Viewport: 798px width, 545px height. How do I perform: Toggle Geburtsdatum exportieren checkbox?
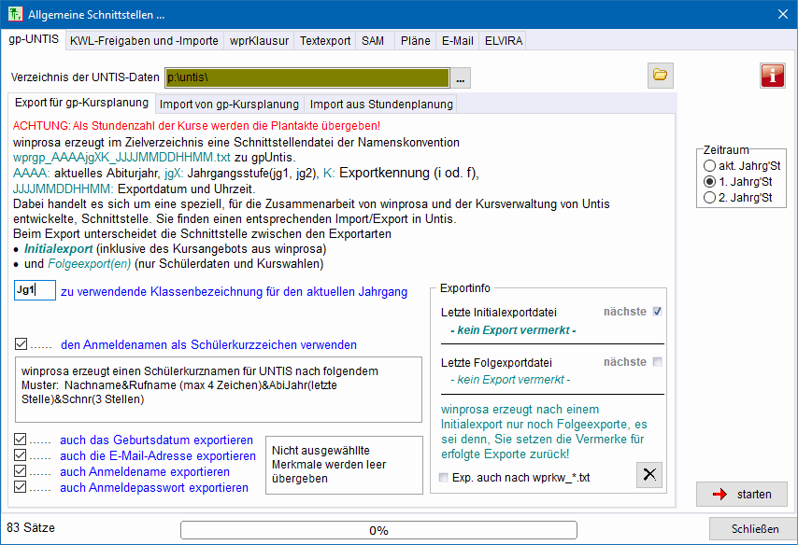(21, 440)
